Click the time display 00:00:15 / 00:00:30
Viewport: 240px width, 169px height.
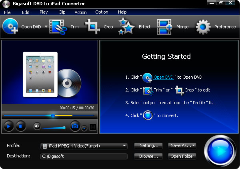(x=77, y=108)
